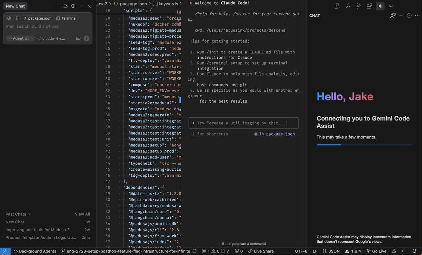Send the message with the up-arrow button
This screenshot has height=255, width=422.
(87, 39)
